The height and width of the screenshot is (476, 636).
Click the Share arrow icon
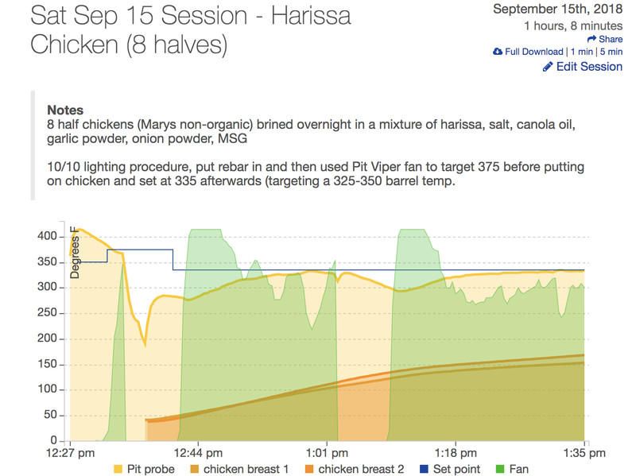coord(591,39)
